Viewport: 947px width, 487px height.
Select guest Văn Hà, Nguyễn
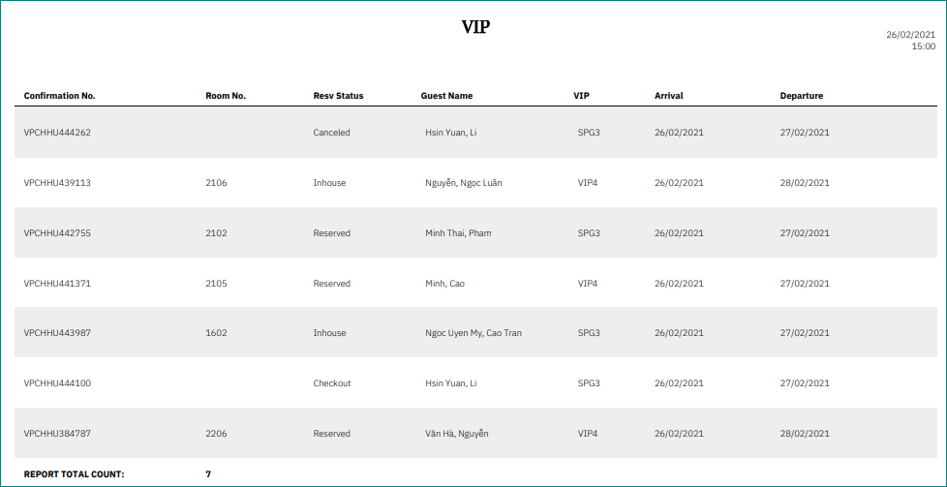[x=456, y=434]
